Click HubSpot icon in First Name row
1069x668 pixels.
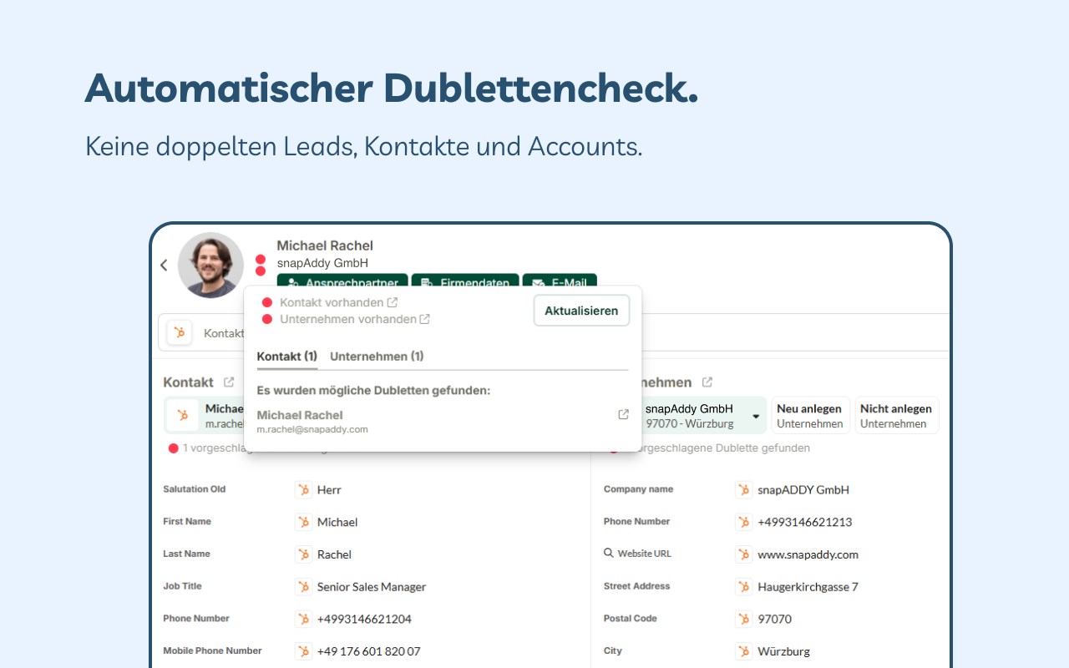(303, 523)
